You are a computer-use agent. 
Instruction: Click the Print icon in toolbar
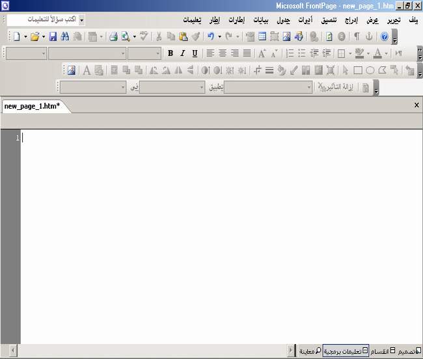[x=113, y=37]
